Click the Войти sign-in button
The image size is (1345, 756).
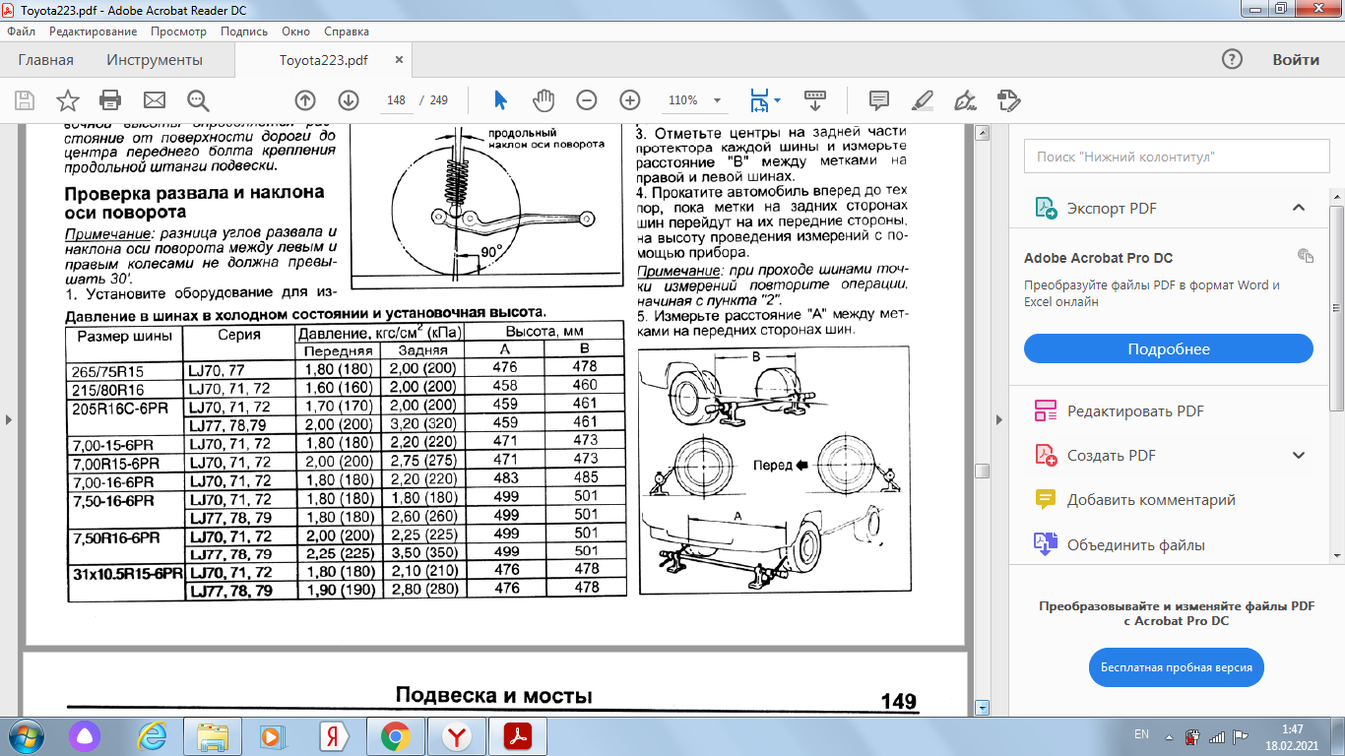(x=1296, y=59)
